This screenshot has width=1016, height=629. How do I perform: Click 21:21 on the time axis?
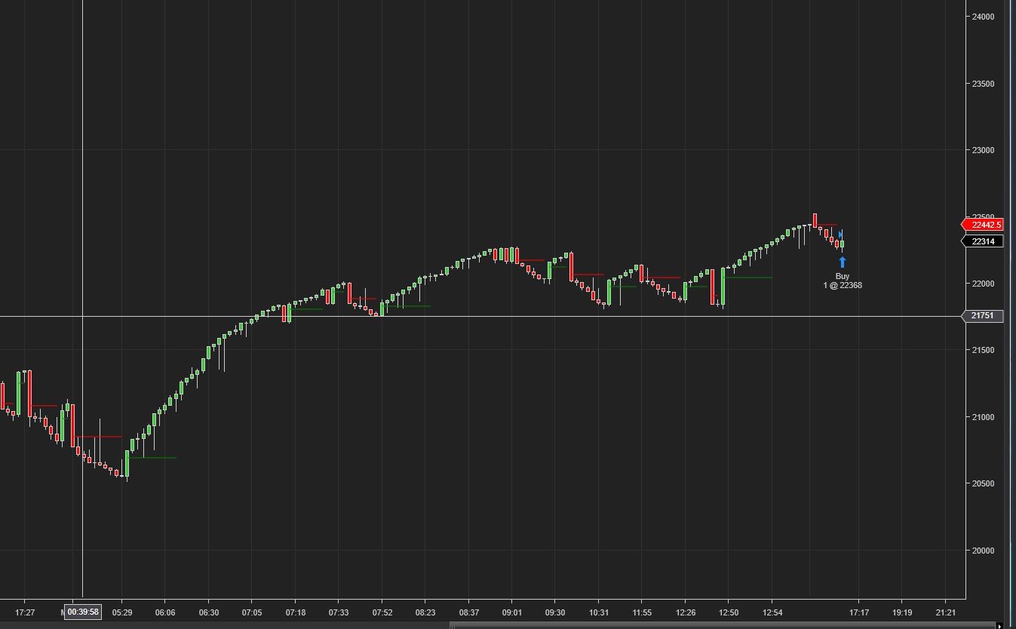pos(945,612)
